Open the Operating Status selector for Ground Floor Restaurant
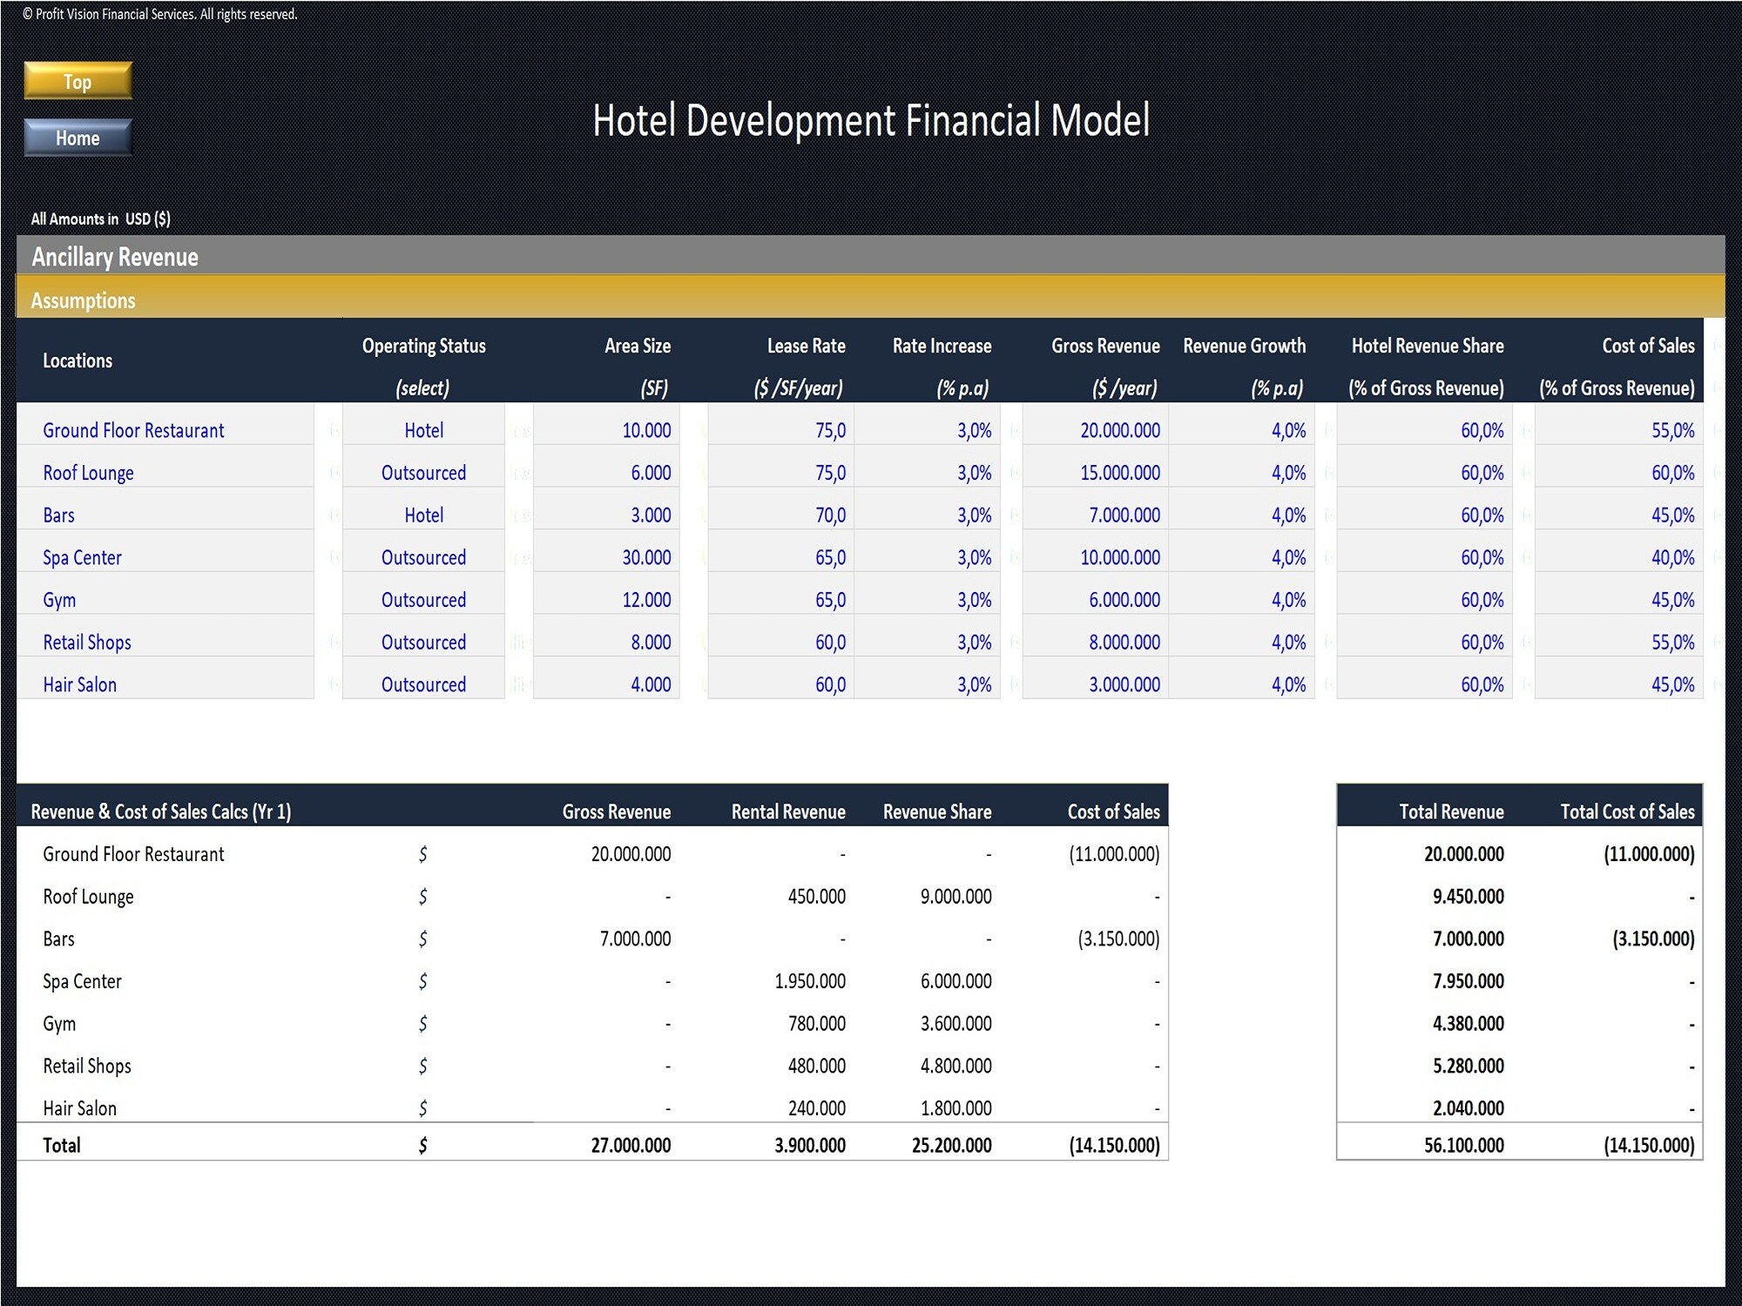This screenshot has height=1306, width=1742. tap(423, 430)
